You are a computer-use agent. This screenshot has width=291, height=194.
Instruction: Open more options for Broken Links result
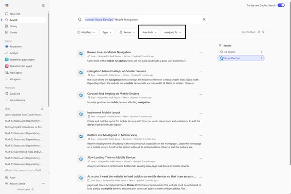coord(201,53)
